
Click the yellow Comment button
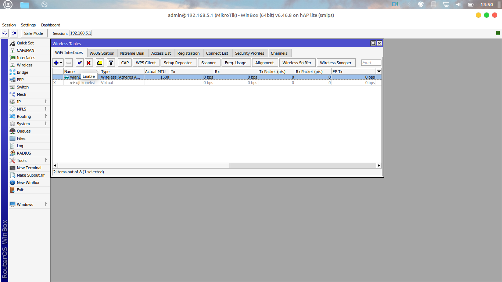[100, 63]
